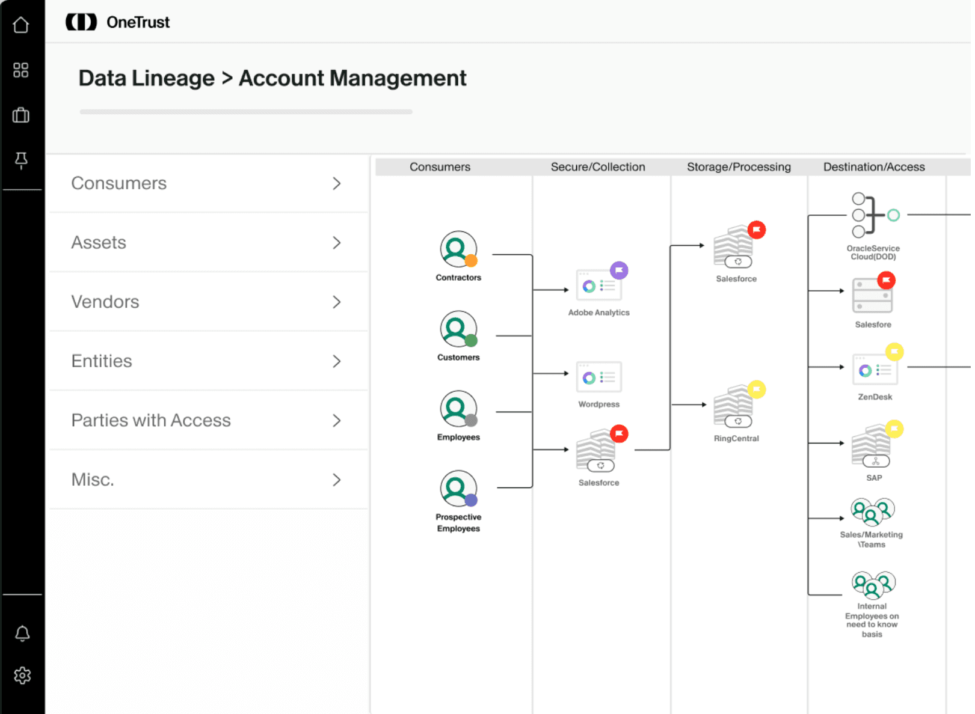Select the SAP node icon
The height and width of the screenshot is (714, 975).
(871, 447)
